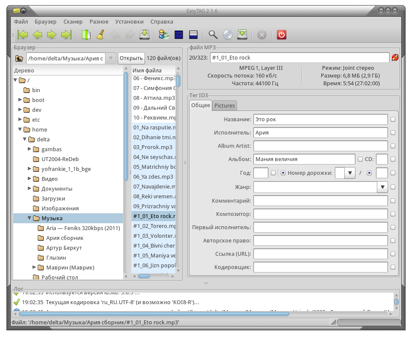Image resolution: width=412 pixels, height=338 pixels.
Task: Switch to the Pictures tab
Action: pyautogui.click(x=224, y=105)
